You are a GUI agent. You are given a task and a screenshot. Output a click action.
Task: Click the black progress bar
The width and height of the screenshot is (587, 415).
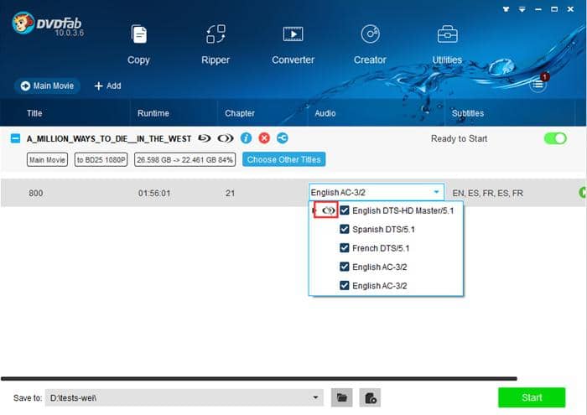pos(259,379)
